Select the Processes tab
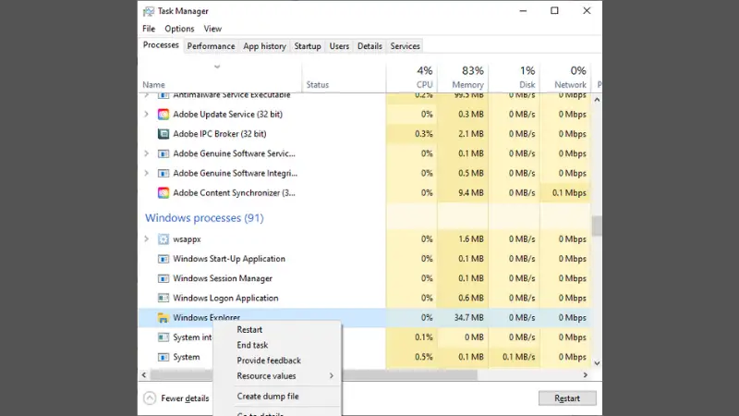 (x=161, y=45)
